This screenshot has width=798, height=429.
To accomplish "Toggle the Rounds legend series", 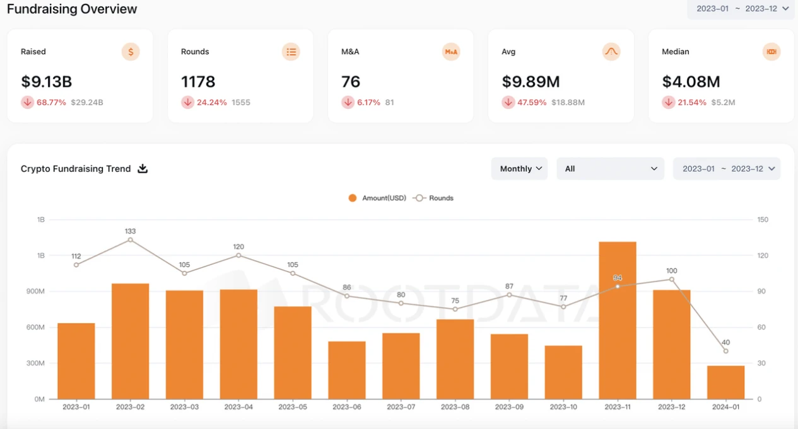I will click(x=433, y=198).
